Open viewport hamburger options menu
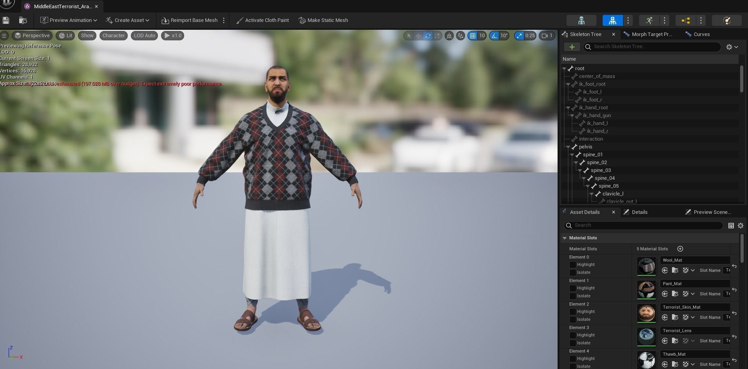The width and height of the screenshot is (748, 369). coord(4,36)
